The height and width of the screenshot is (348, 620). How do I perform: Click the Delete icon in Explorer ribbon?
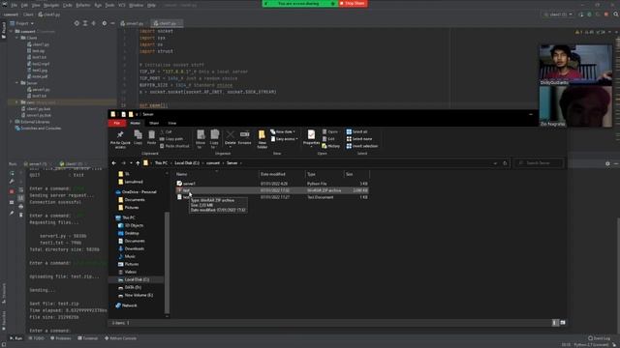pyautogui.click(x=231, y=135)
